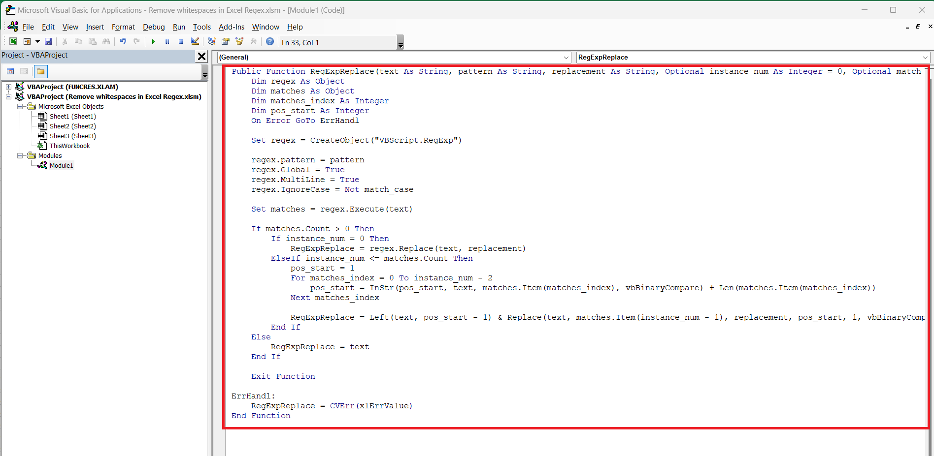The width and height of the screenshot is (934, 456).
Task: Click the Toolbox icon
Action: [x=253, y=42]
